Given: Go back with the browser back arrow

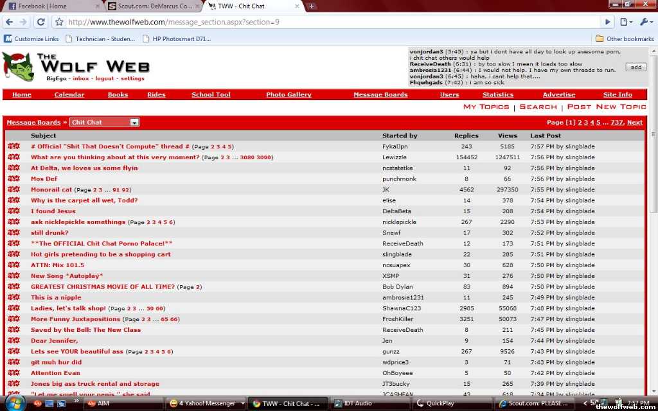Looking at the screenshot, I should (9, 22).
